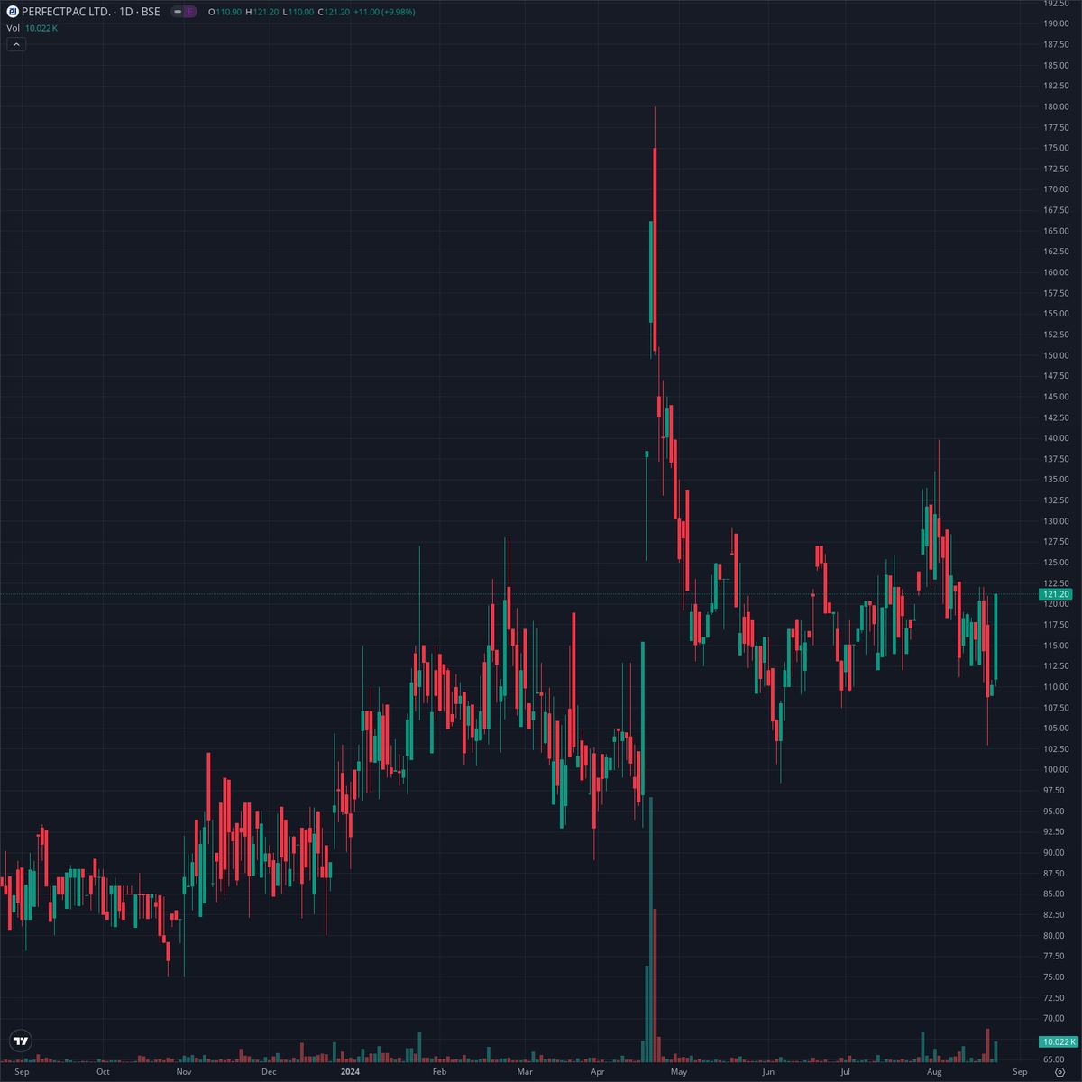The width and height of the screenshot is (1082, 1082).
Task: Click the Oct label on time axis
Action: click(x=103, y=1072)
